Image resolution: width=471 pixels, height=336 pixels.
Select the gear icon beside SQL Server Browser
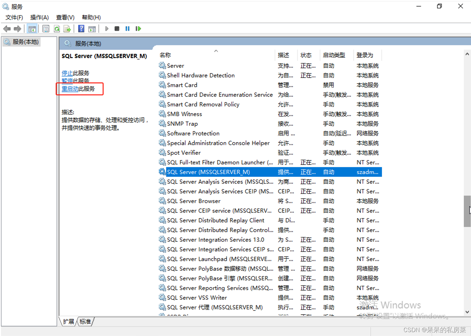[x=162, y=201]
